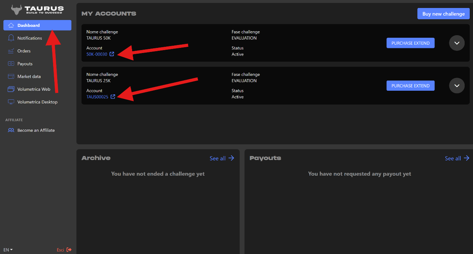Click the Esci logout link
The height and width of the screenshot is (254, 473).
pos(60,250)
